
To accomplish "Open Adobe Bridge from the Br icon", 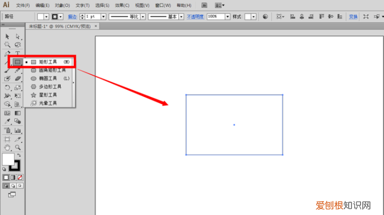I will (x=204, y=5).
